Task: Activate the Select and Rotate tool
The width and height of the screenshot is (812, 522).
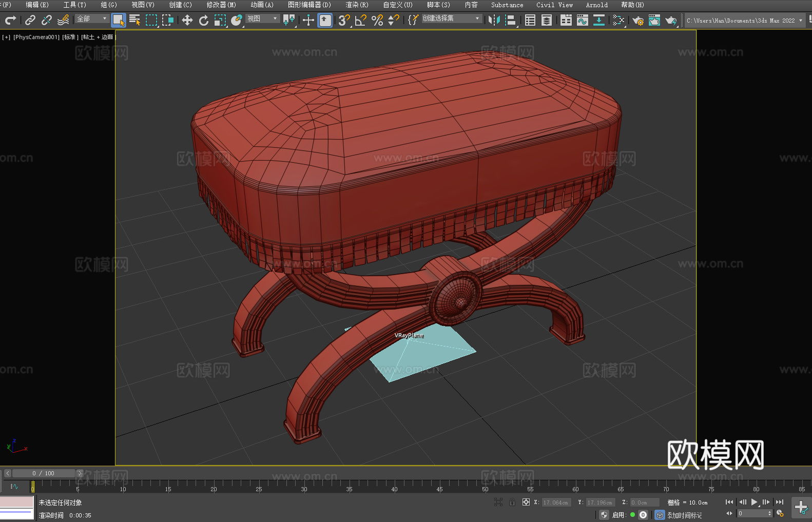Action: [204, 20]
